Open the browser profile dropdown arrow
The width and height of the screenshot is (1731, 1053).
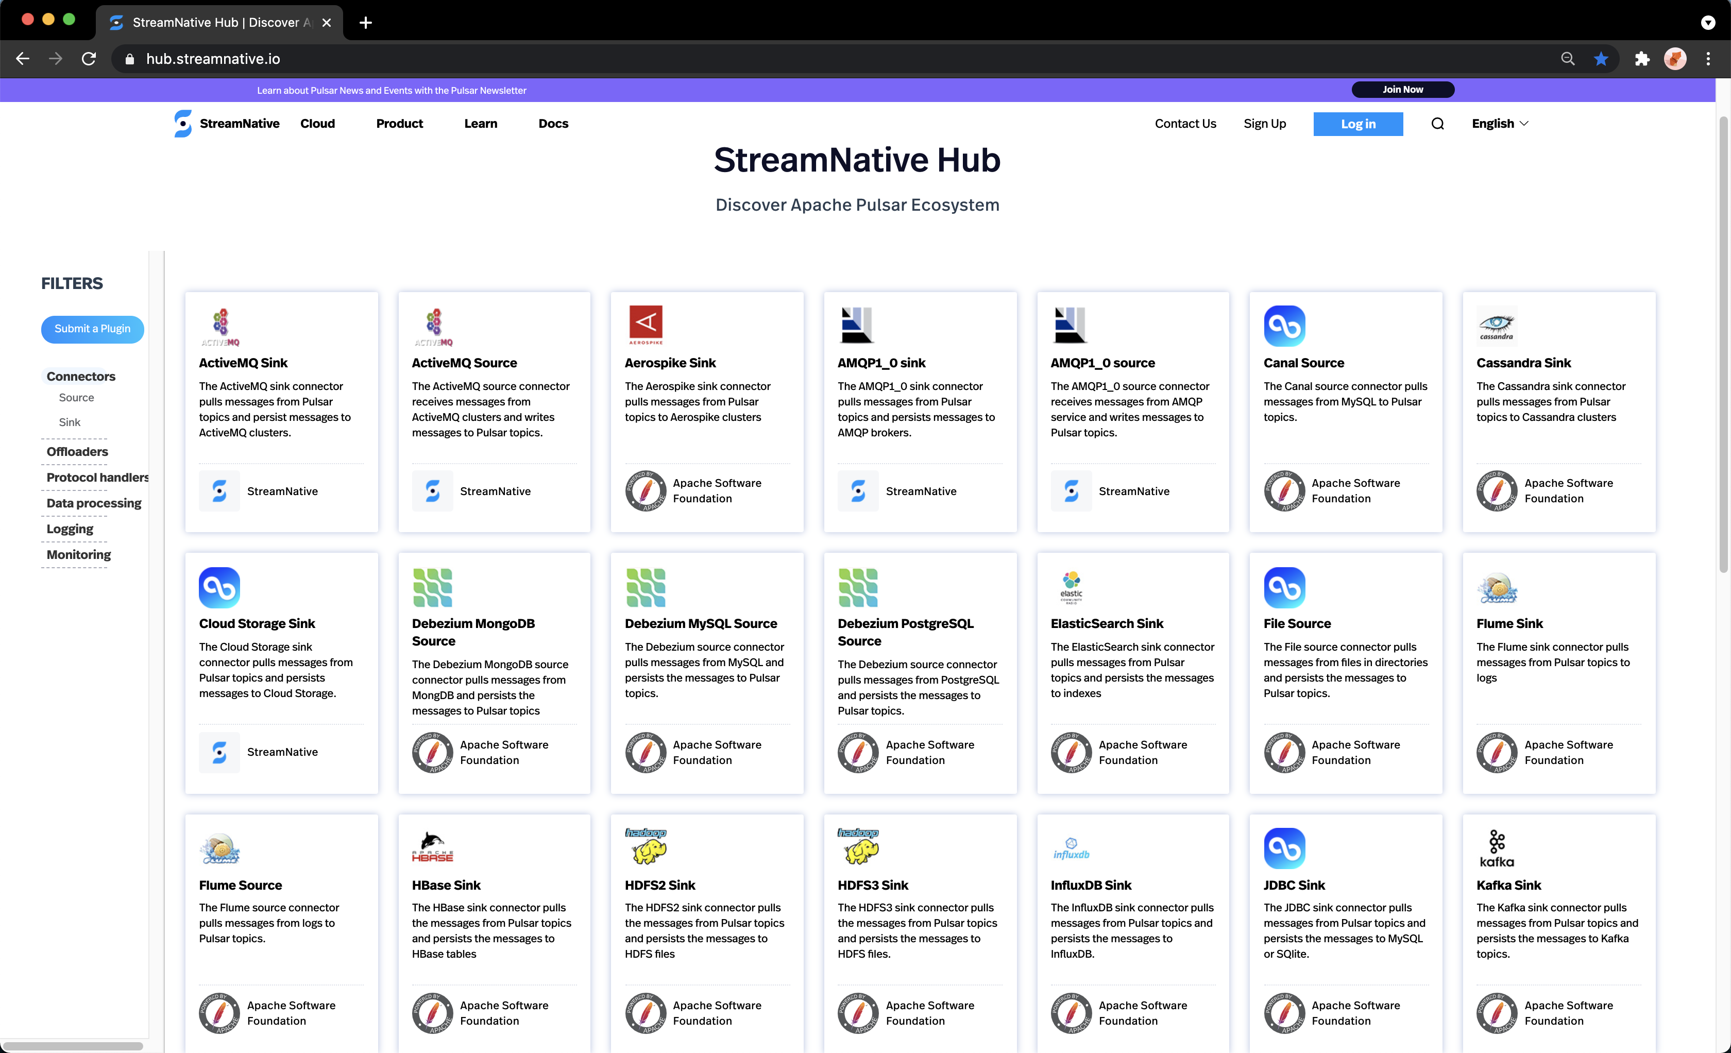pyautogui.click(x=1708, y=23)
